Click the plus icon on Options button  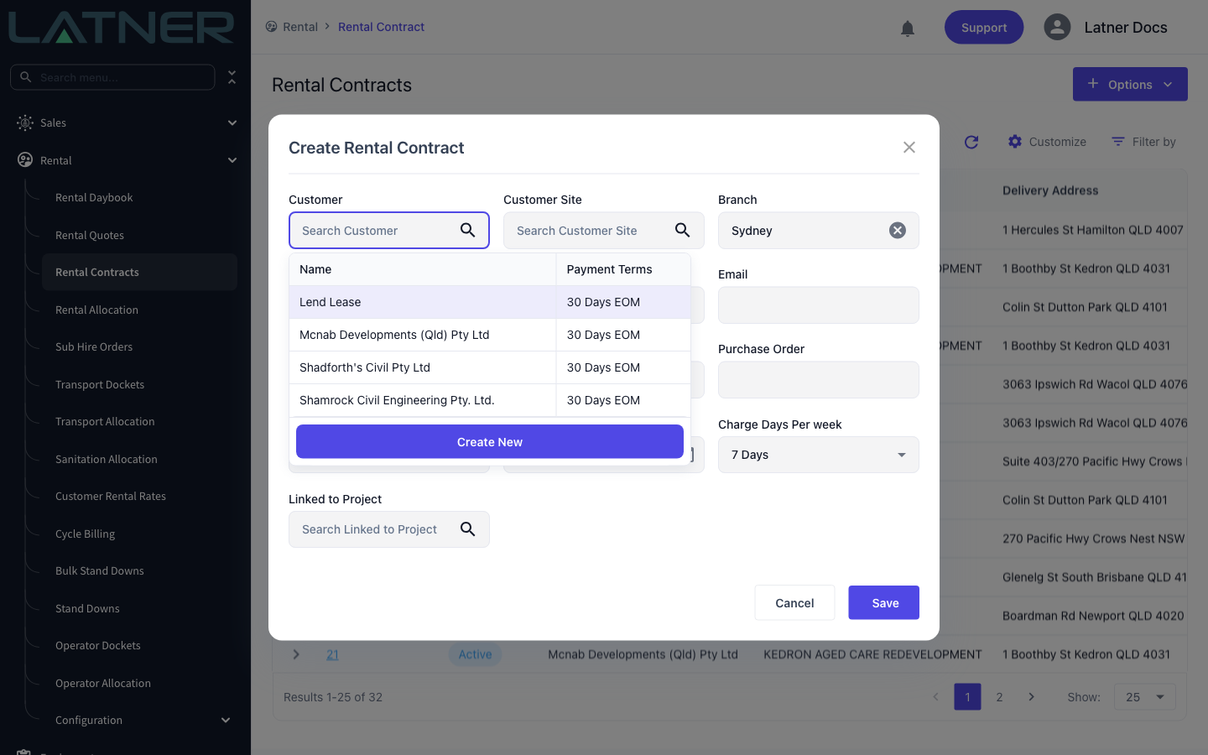pos(1093,84)
